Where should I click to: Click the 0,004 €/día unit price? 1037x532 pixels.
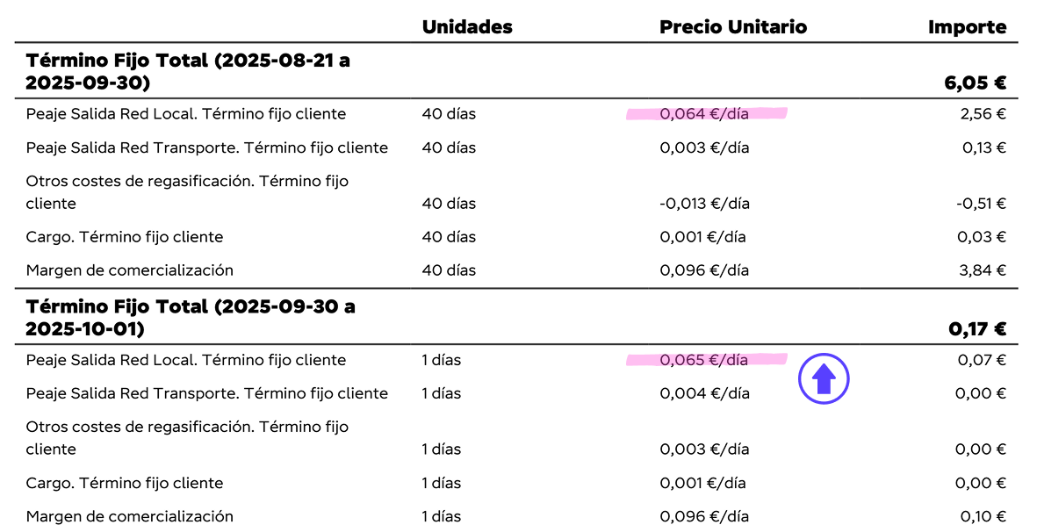point(704,393)
